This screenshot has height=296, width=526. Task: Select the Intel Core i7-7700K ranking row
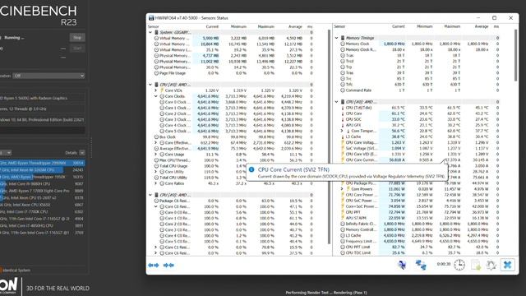[x=42, y=212]
